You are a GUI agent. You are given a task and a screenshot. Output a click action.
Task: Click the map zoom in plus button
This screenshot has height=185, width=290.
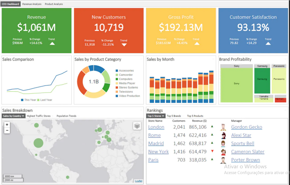point(7,125)
